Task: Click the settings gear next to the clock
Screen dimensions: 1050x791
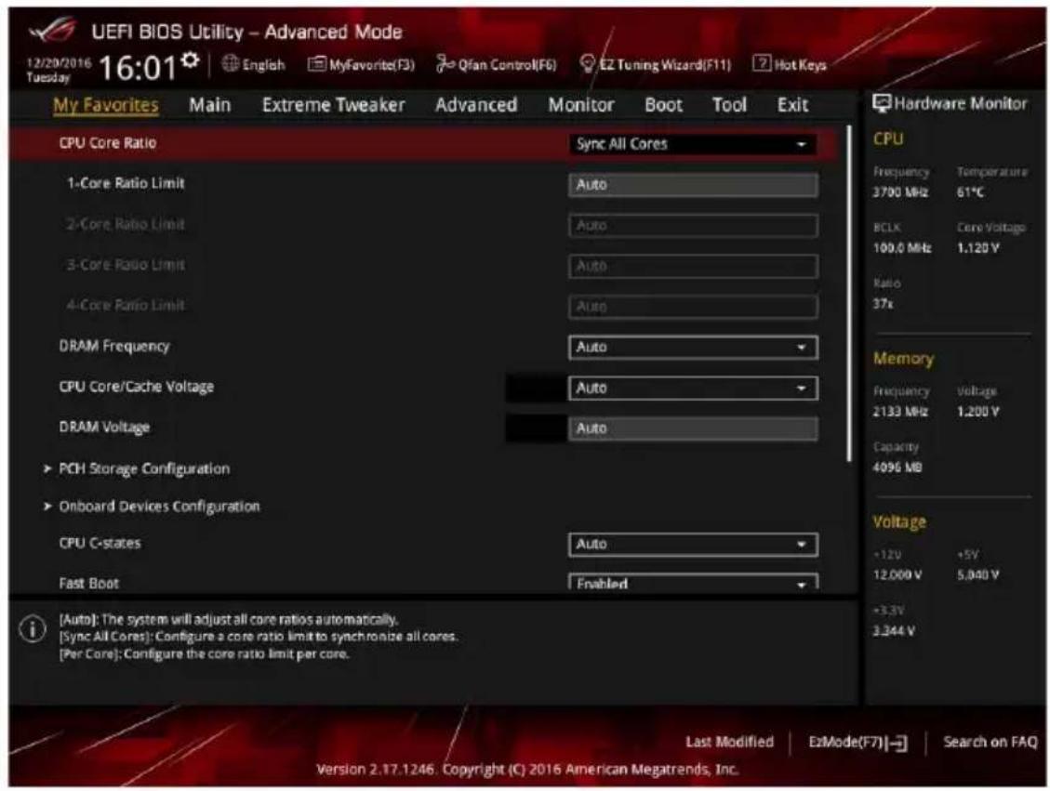Action: pos(190,60)
